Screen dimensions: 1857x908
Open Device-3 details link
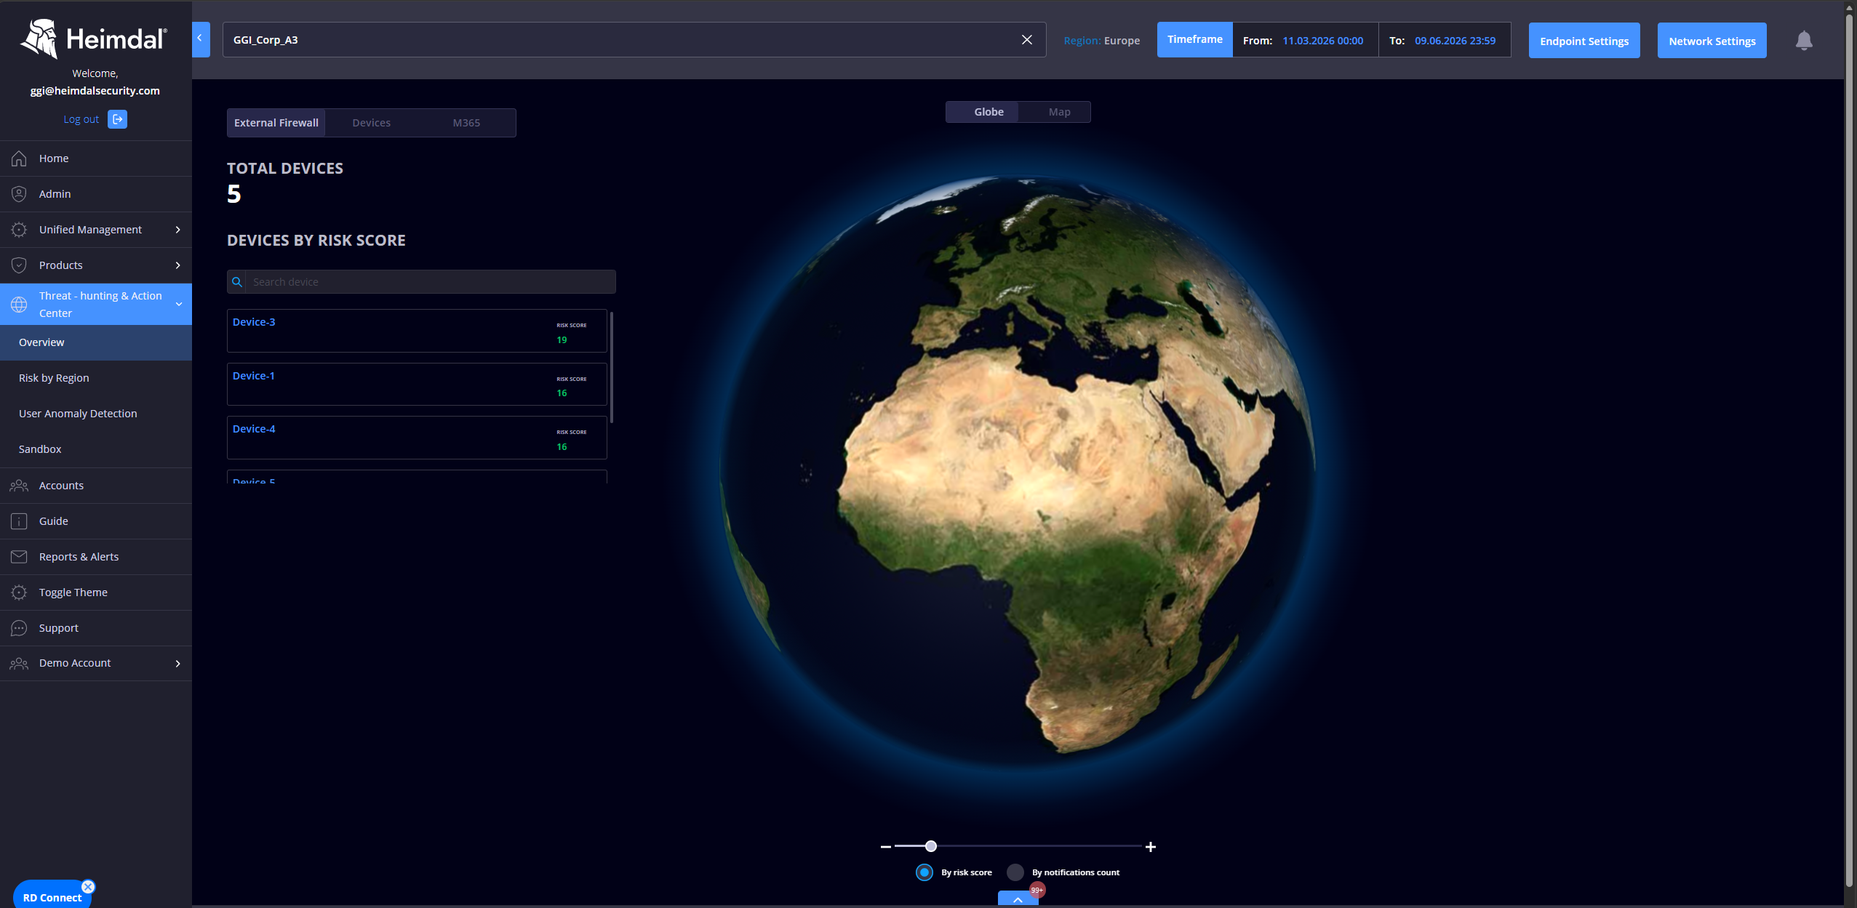click(254, 322)
